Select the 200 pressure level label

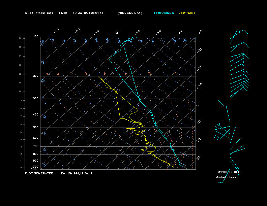(36, 76)
